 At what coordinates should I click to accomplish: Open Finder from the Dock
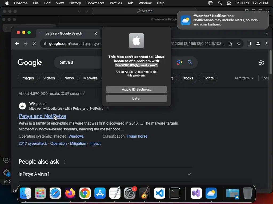click(x=25, y=193)
